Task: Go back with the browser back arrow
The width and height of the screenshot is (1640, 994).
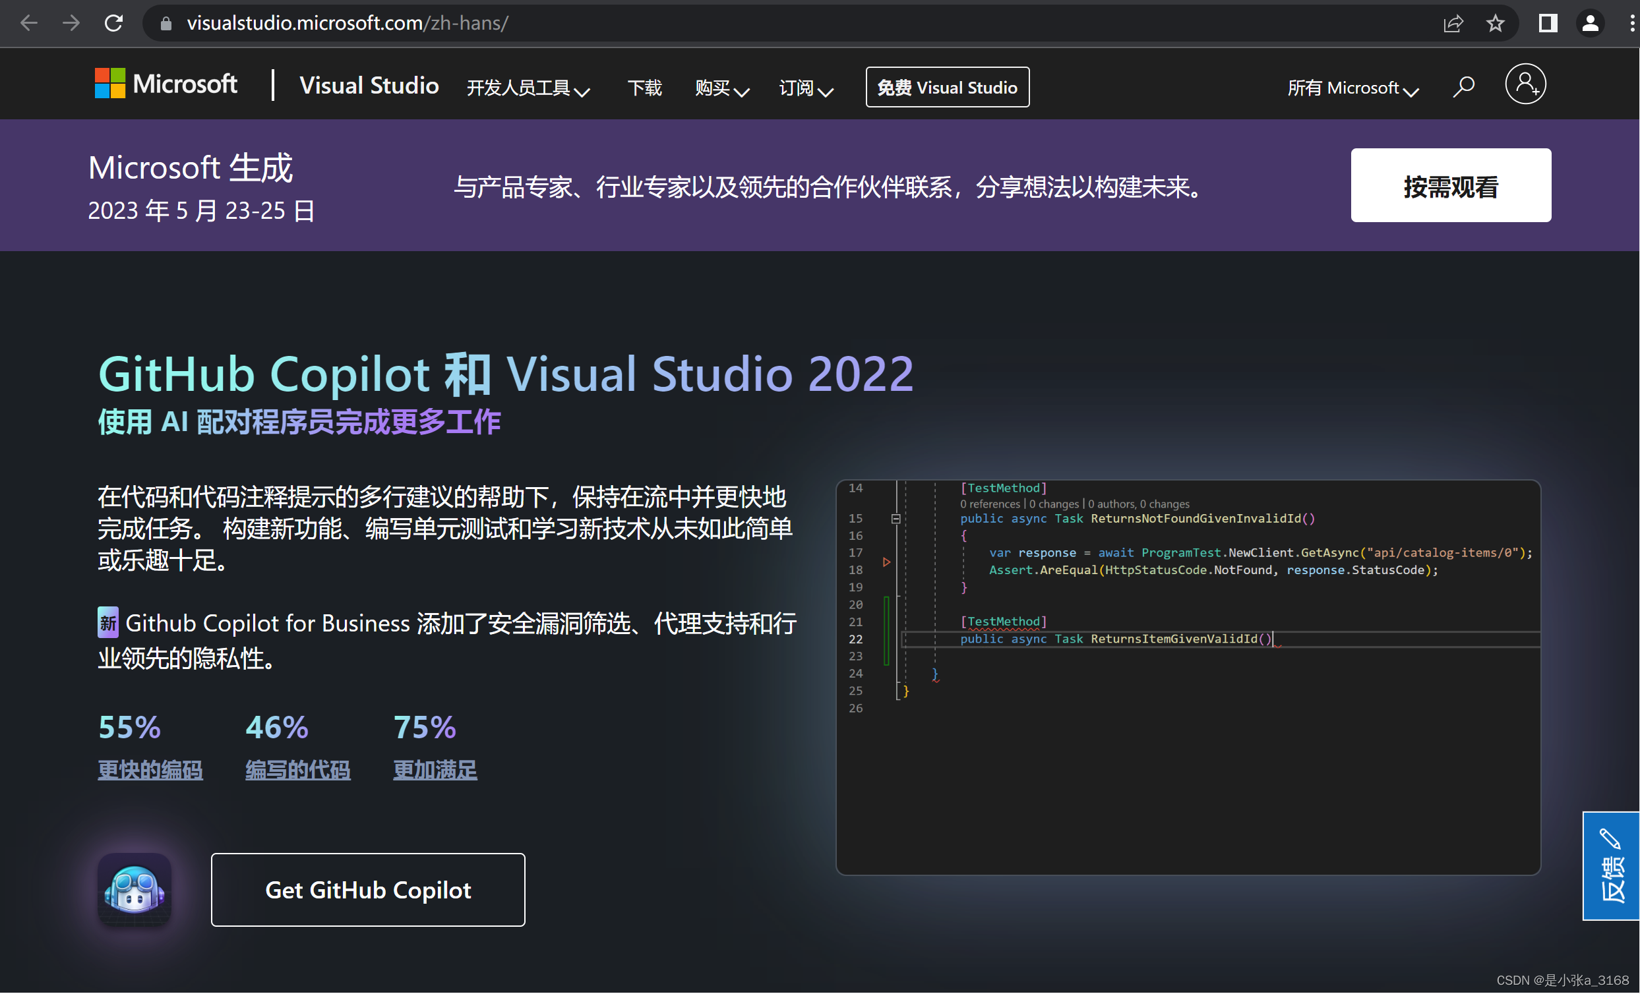Action: point(28,23)
